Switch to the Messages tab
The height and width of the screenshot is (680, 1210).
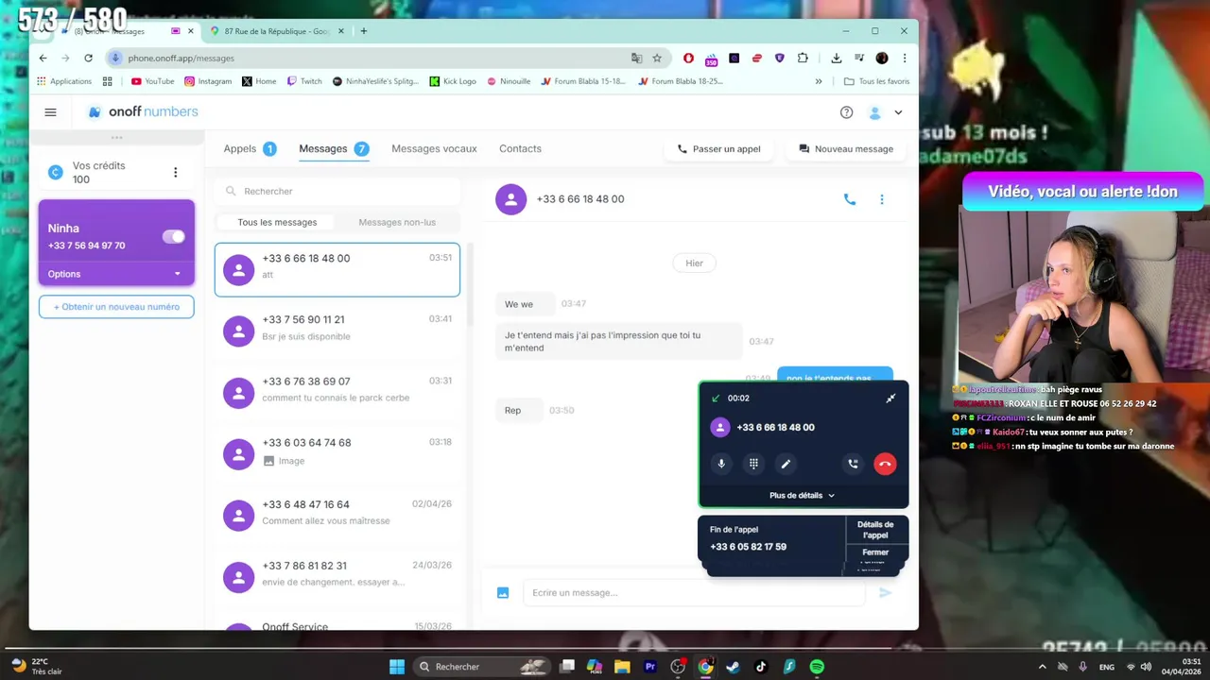click(334, 148)
